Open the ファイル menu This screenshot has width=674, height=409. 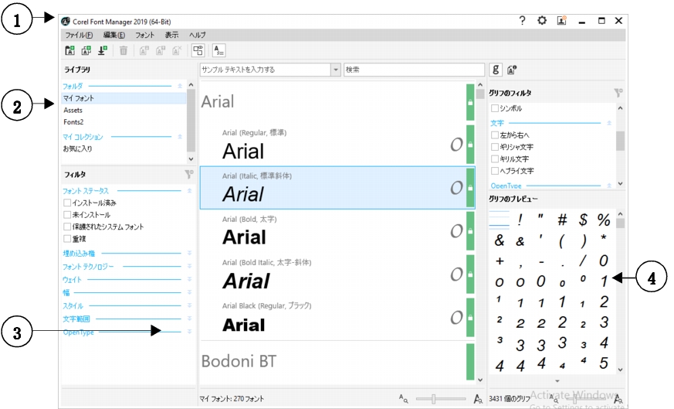pyautogui.click(x=79, y=36)
